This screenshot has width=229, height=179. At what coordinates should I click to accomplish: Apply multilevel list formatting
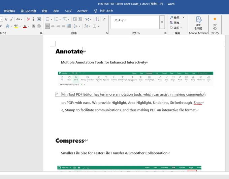tap(65, 19)
